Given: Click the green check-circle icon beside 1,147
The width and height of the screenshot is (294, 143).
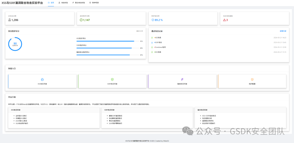Looking at the screenshot, I should (81, 20).
